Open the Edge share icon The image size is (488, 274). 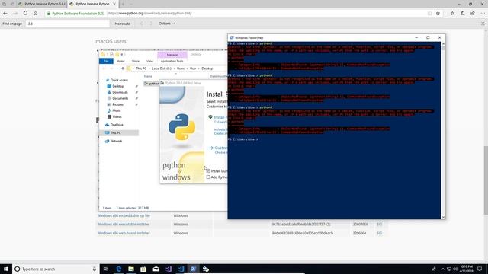pyautogui.click(x=473, y=14)
